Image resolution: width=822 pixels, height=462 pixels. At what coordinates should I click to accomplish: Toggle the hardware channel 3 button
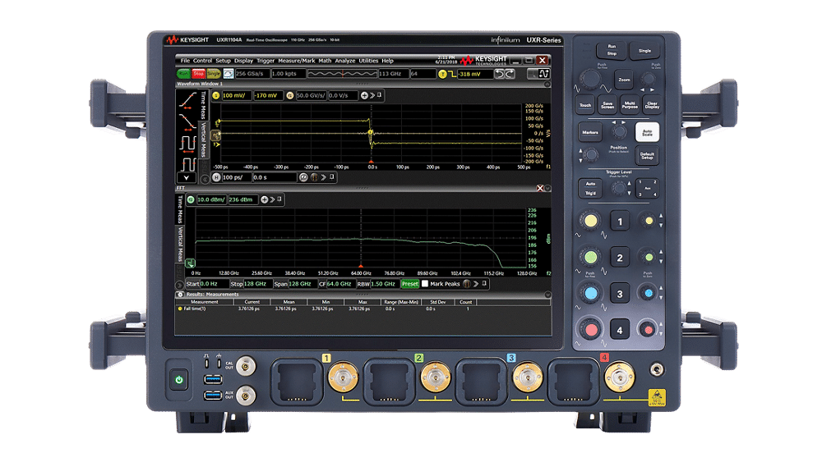(x=620, y=294)
